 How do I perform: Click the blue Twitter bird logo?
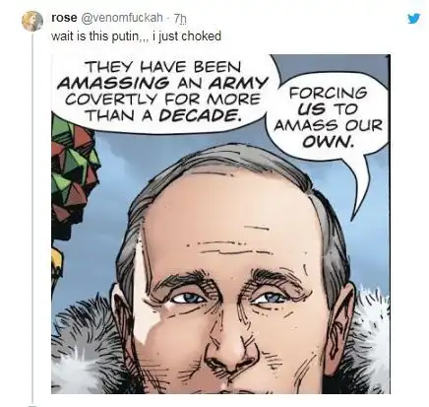(414, 19)
